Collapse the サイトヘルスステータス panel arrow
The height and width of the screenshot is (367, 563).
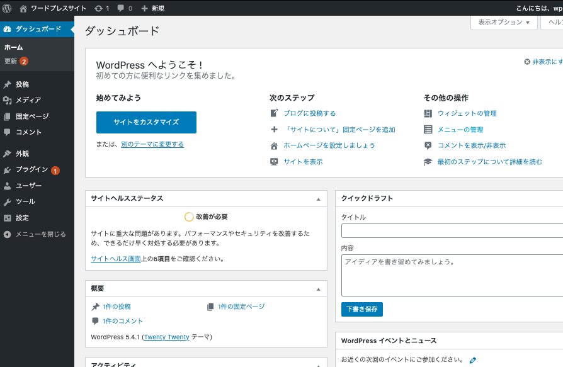[320, 198]
